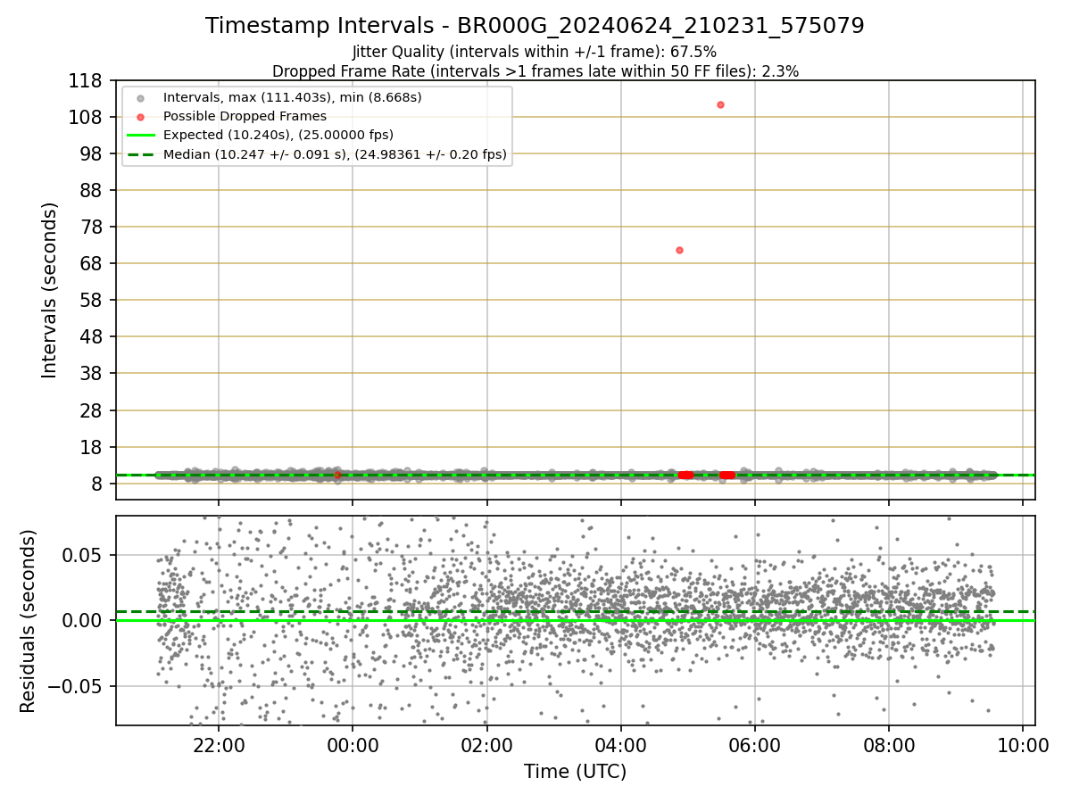The image size is (1071, 803).
Task: Click the dashed green line sample in the legend
Action: (140, 154)
